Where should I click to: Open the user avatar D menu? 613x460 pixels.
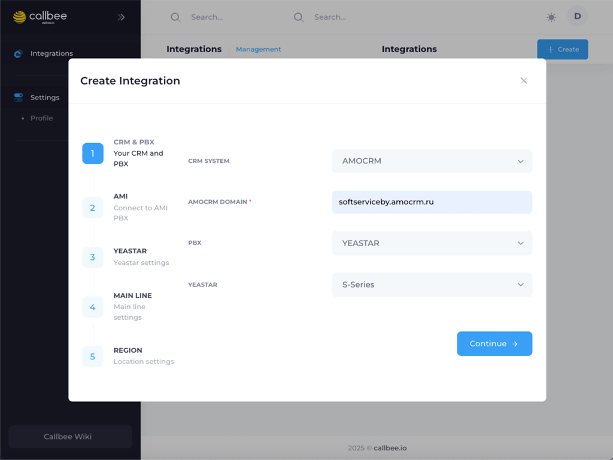click(577, 17)
